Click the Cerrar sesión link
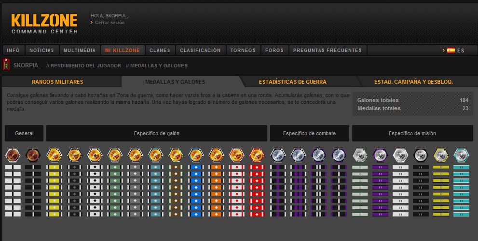The image size is (478, 241). point(109,23)
